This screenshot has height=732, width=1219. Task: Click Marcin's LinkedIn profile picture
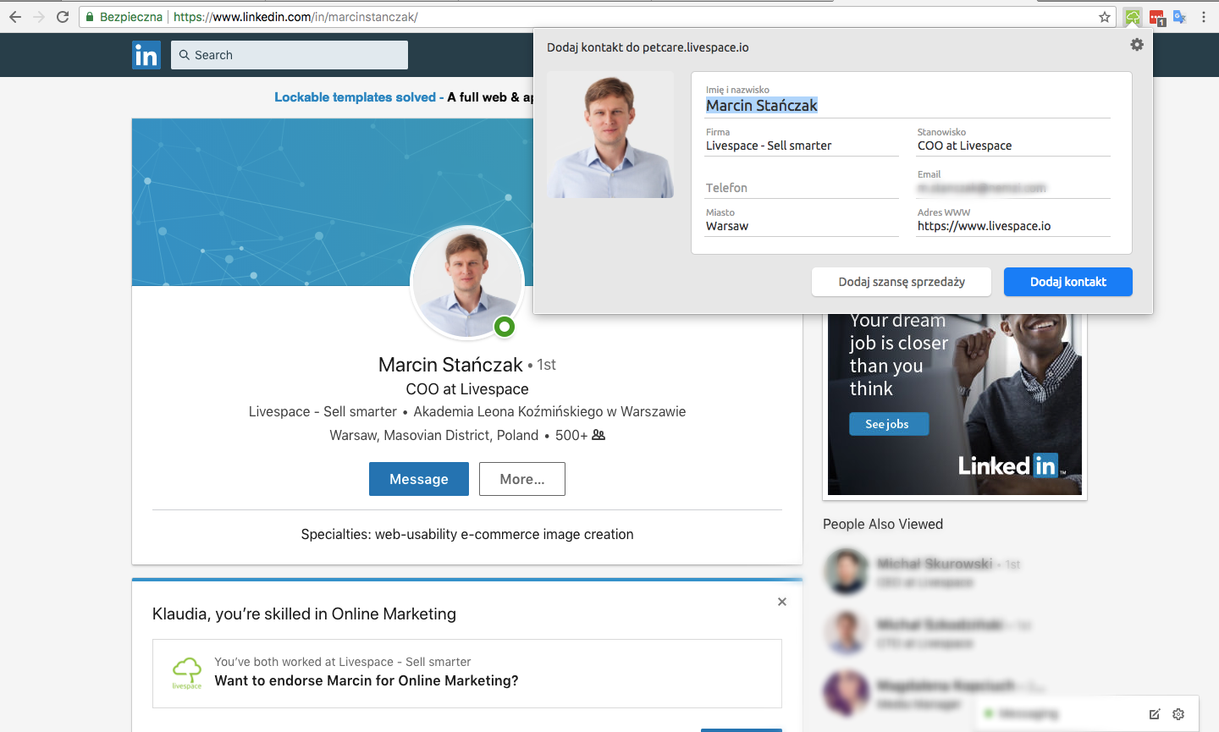coord(467,283)
